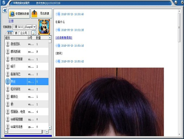Click the timestamp 2016-05-20 10:30:40
Viewport: 184px width, 139px height.
pyautogui.click(x=72, y=14)
